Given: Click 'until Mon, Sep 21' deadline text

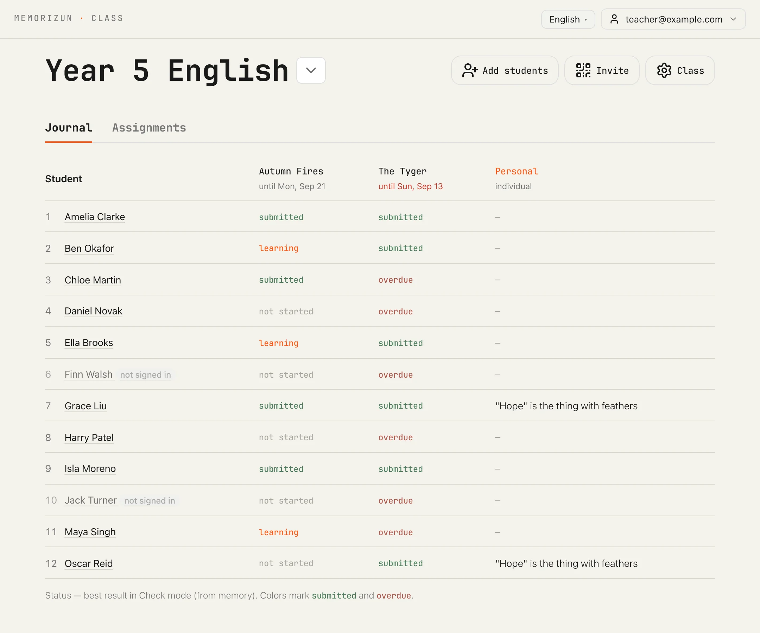Looking at the screenshot, I should [x=292, y=186].
